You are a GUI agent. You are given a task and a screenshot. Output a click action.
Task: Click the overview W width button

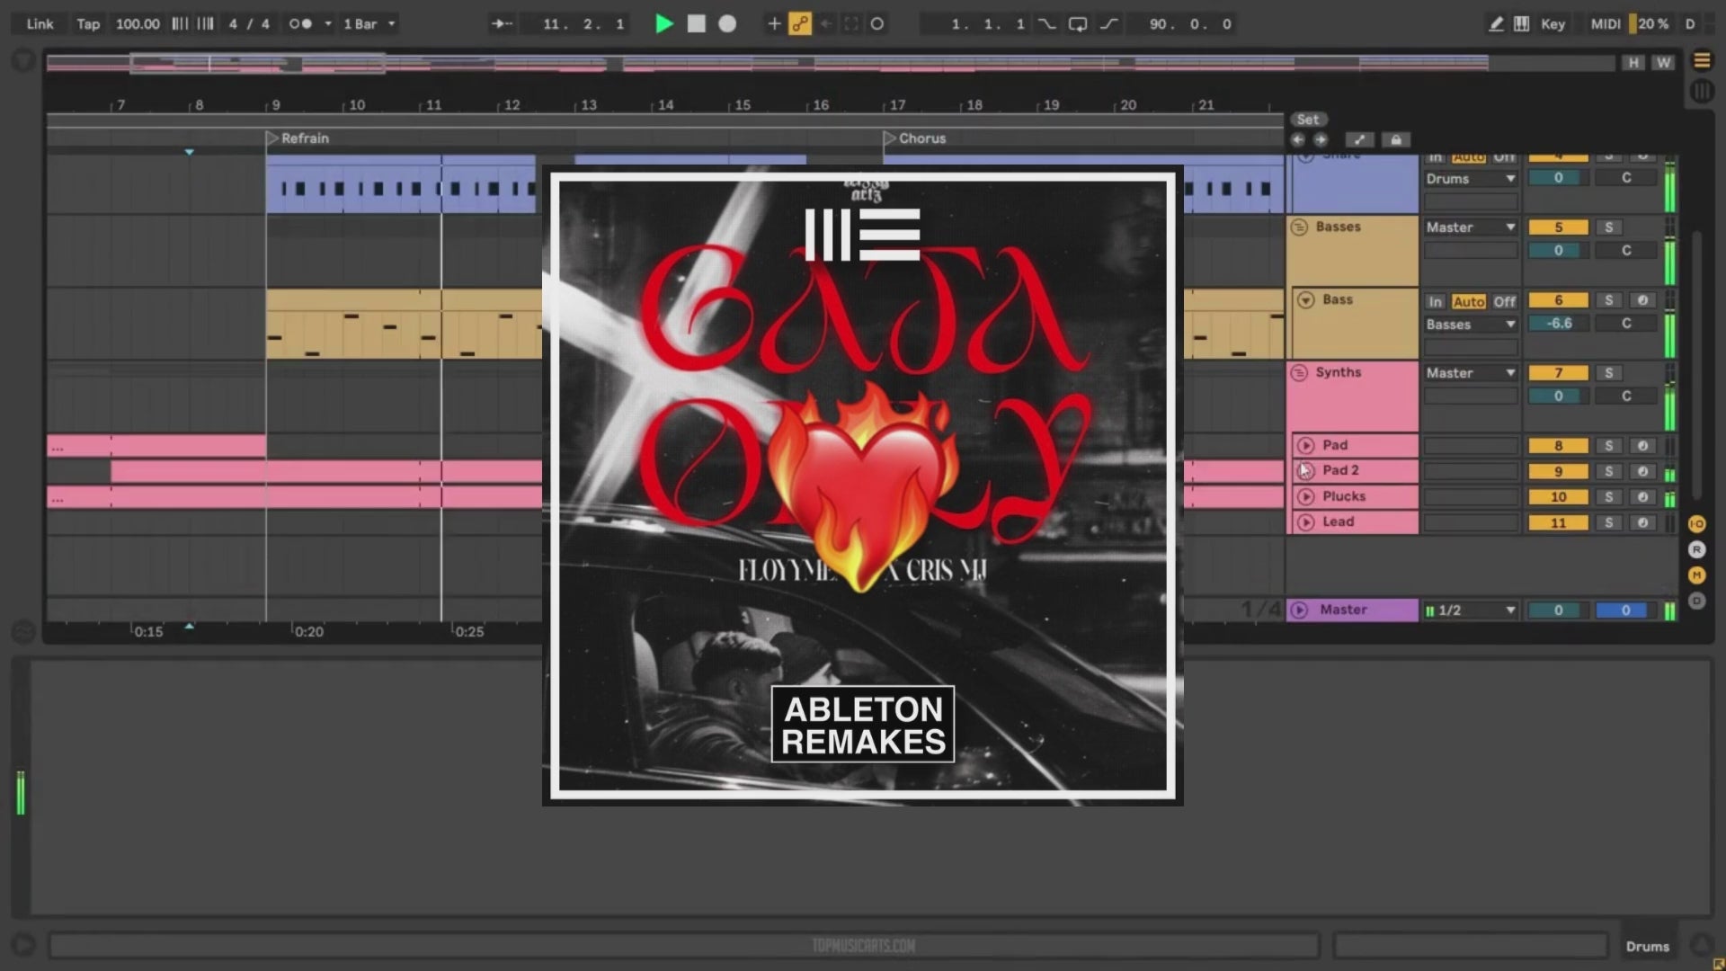(x=1664, y=62)
